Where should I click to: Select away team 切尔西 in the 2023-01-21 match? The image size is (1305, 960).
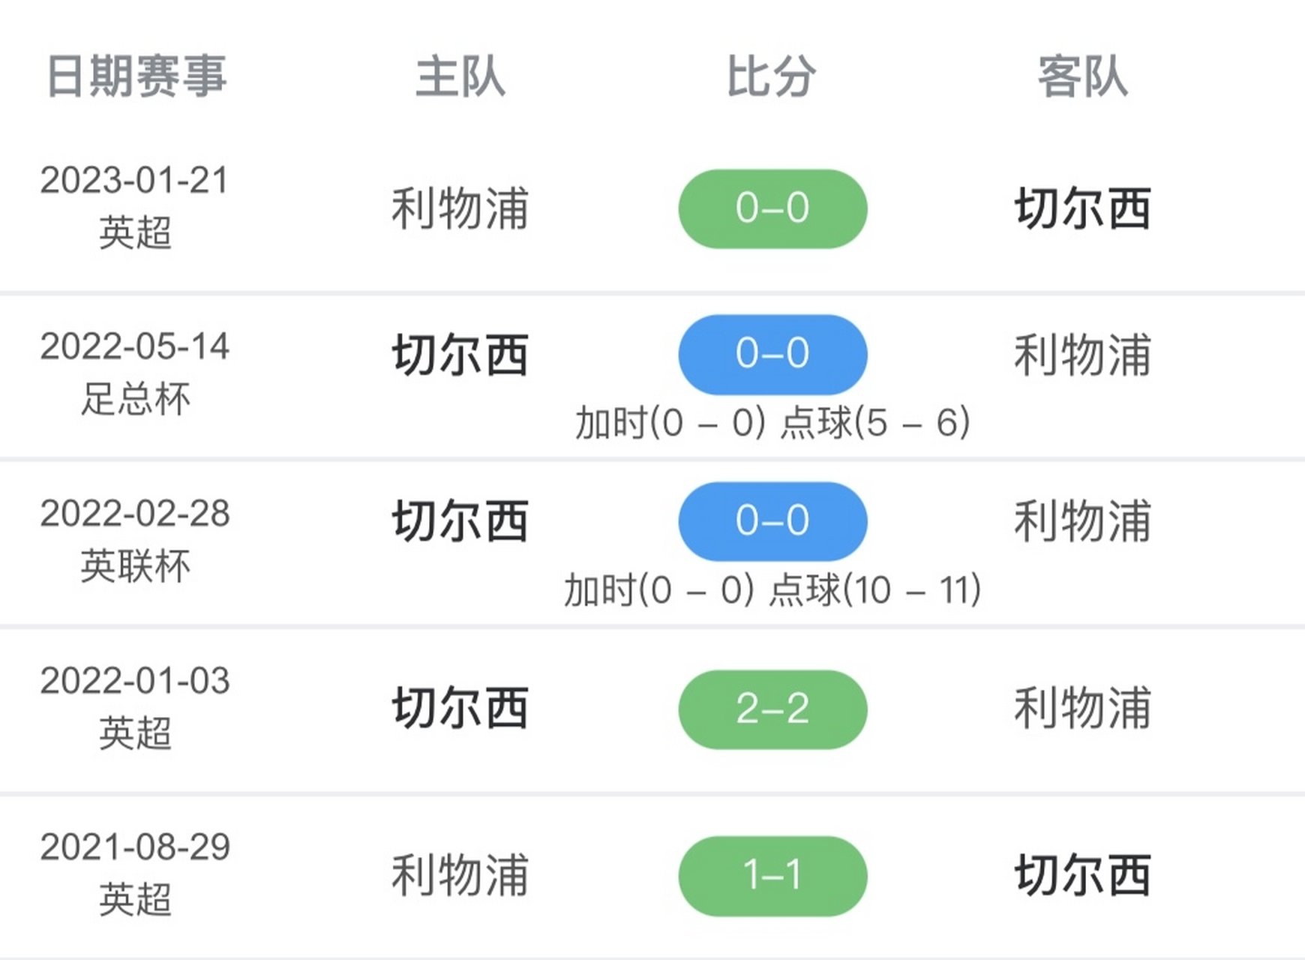tap(1082, 208)
